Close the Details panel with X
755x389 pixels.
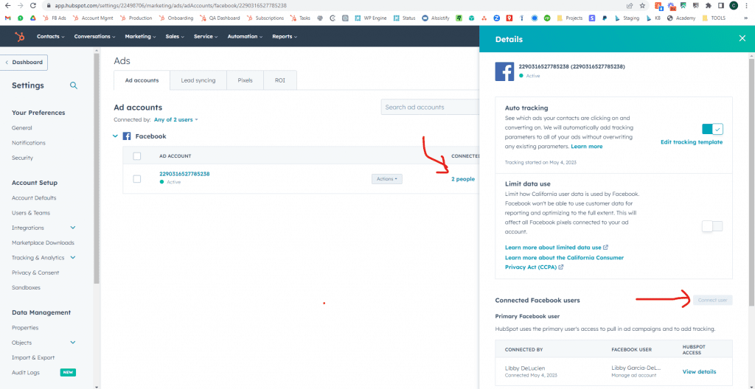[742, 38]
